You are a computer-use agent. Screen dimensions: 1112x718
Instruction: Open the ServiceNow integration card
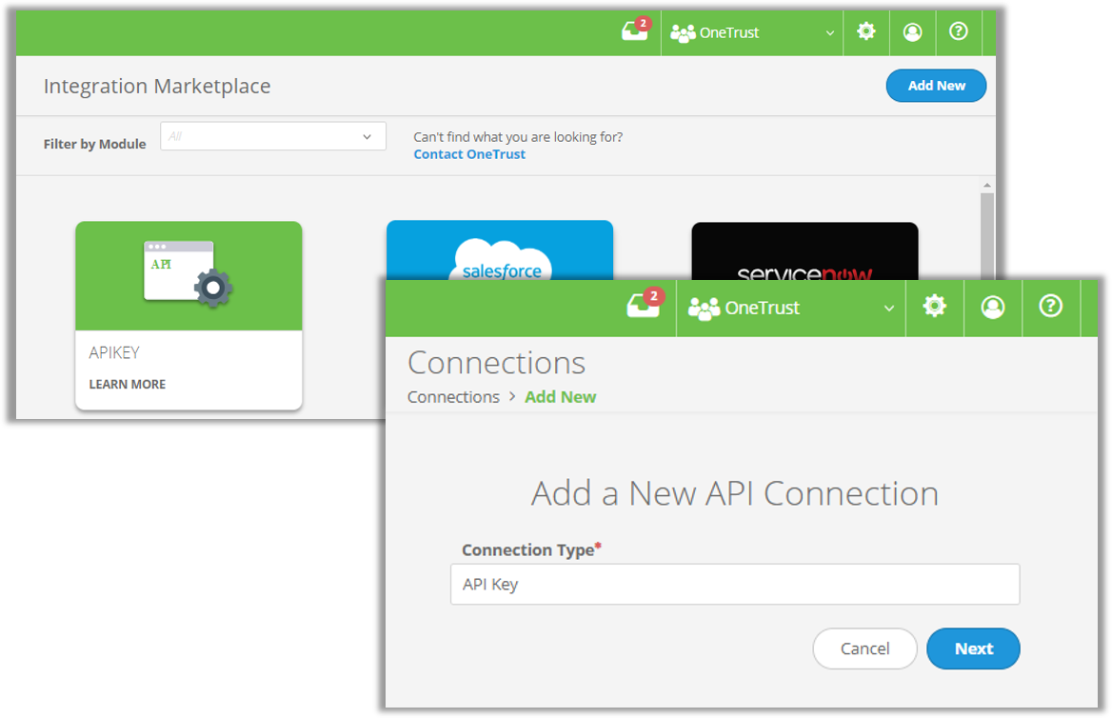pyautogui.click(x=804, y=251)
